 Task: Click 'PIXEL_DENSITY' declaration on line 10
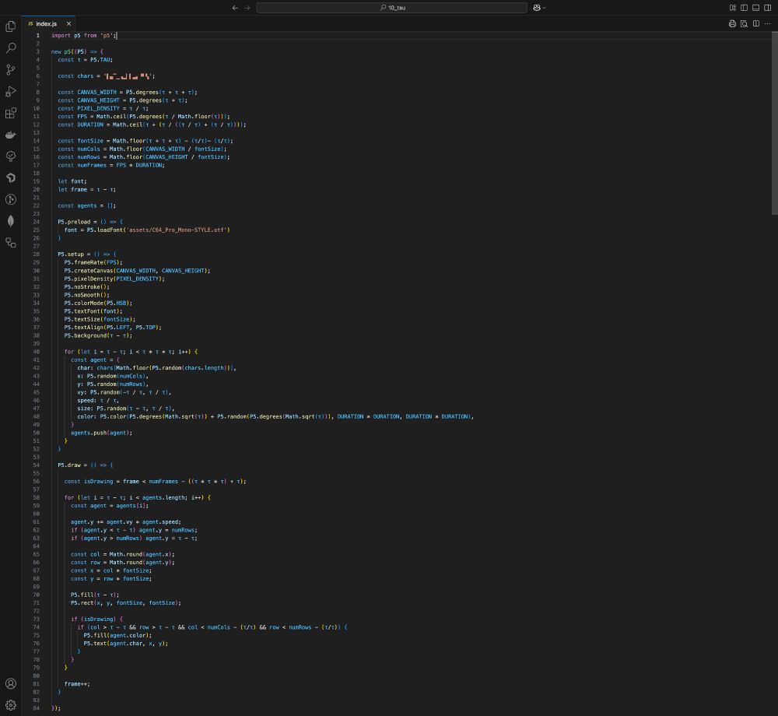coord(98,108)
